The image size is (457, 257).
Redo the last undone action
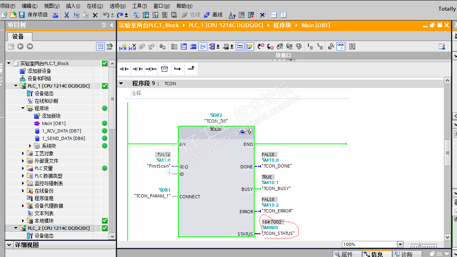(120, 15)
